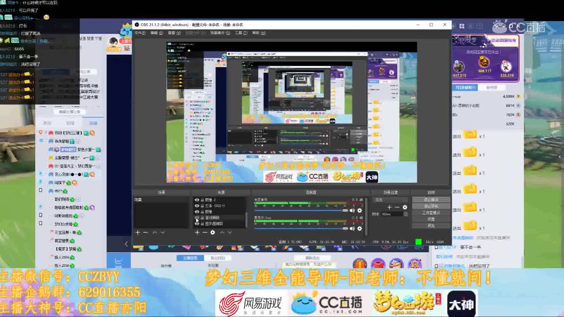Click LIVE: 01:18:30 status text

click(322, 242)
